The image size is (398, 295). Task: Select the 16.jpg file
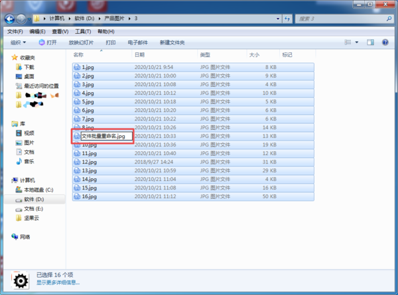click(89, 196)
